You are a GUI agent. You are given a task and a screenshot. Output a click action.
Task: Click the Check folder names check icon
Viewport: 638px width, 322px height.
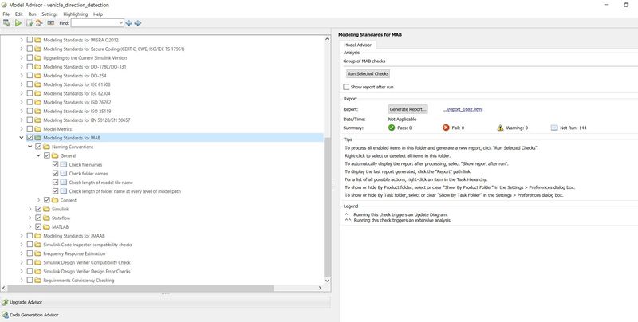pos(64,174)
